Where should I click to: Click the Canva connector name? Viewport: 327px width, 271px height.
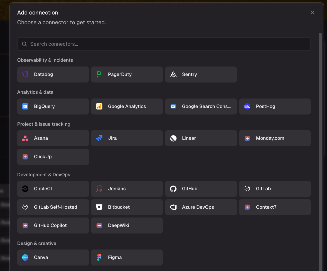coord(41,257)
